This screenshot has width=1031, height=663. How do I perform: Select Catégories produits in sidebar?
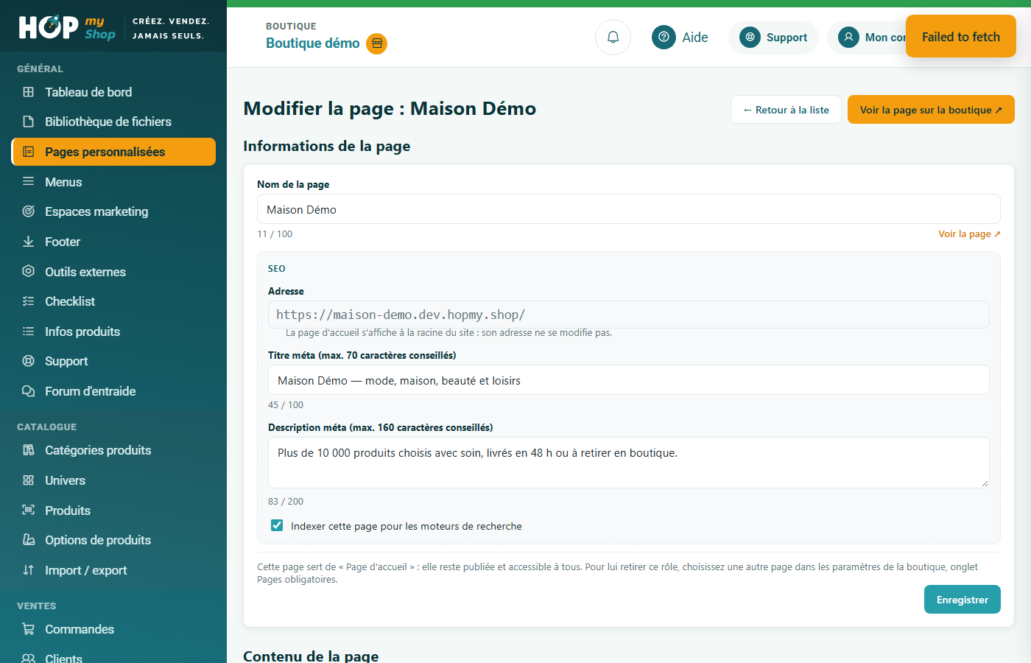pyautogui.click(x=113, y=450)
